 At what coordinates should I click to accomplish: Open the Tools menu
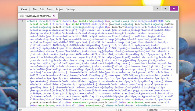coord(50,9)
